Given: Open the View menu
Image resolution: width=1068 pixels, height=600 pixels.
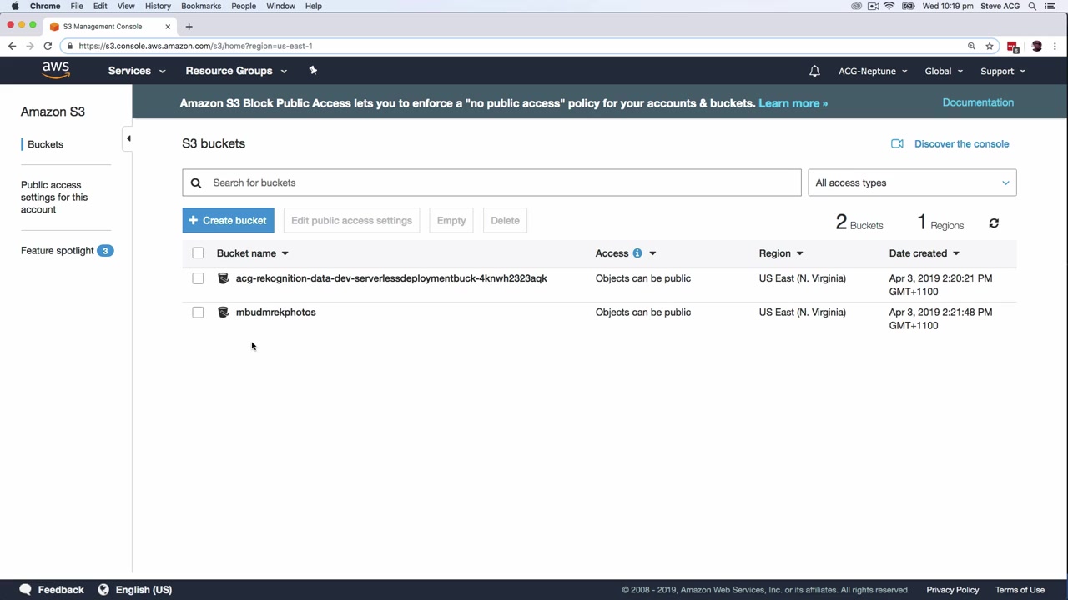Looking at the screenshot, I should tap(126, 6).
